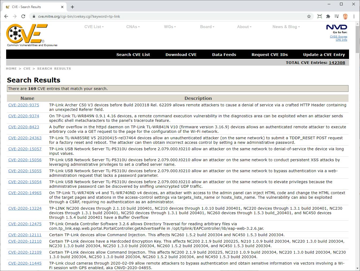Go to CVE breadcrumb
The width and height of the screenshot is (360, 271).
click(x=27, y=69)
